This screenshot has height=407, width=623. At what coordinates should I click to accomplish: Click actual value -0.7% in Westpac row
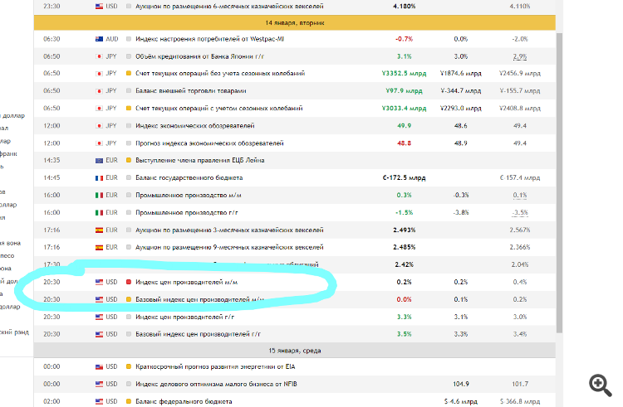coord(404,39)
